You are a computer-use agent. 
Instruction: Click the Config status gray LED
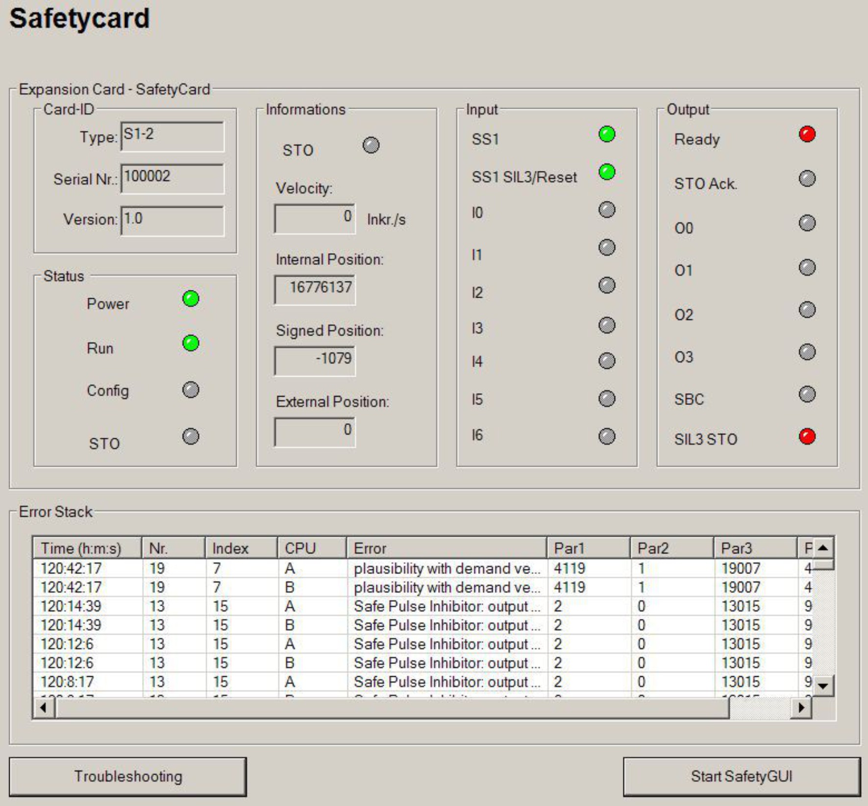point(191,390)
